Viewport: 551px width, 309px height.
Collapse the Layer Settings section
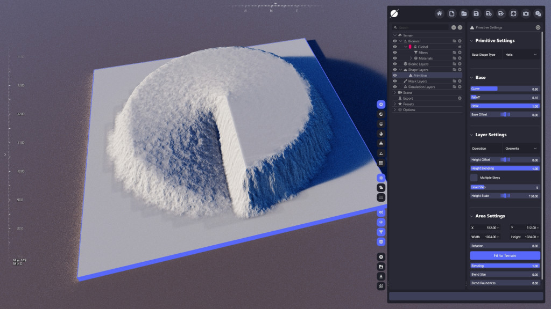[x=471, y=135]
